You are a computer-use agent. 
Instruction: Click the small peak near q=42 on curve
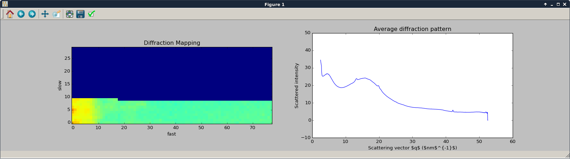[453, 111]
